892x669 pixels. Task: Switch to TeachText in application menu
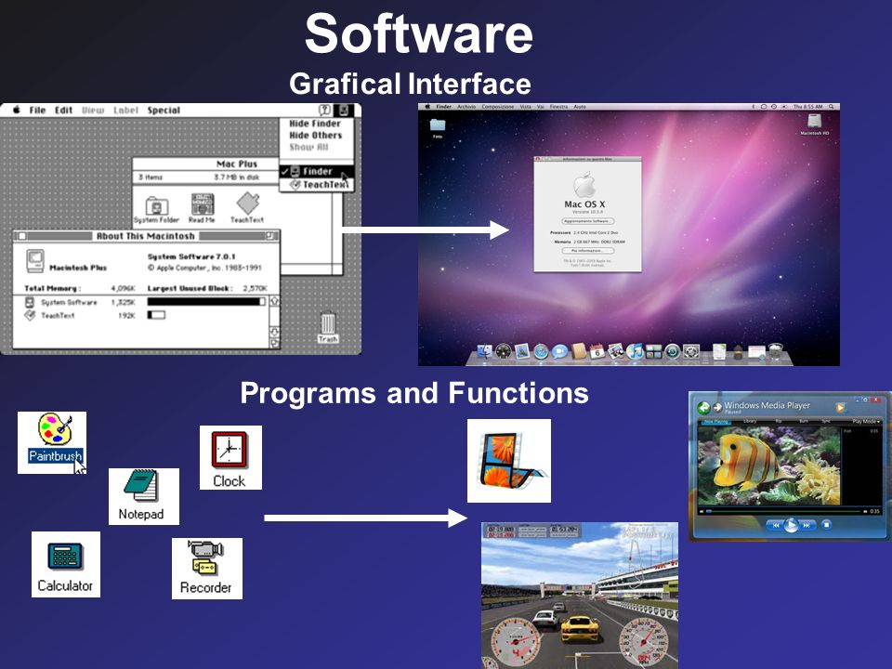[x=318, y=184]
